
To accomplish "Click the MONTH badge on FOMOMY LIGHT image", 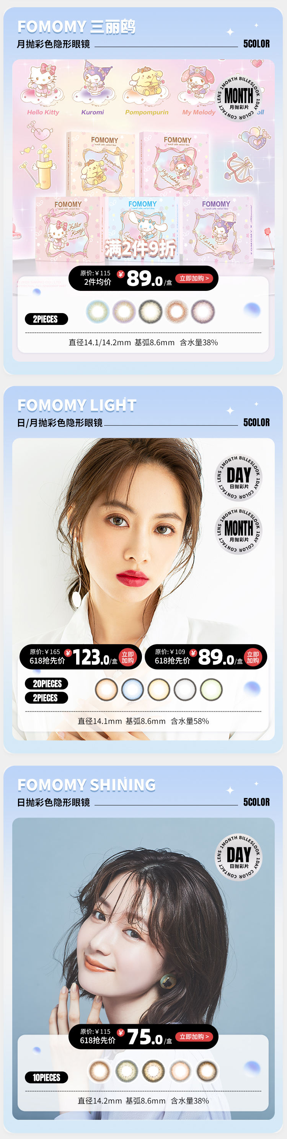I will tap(239, 530).
